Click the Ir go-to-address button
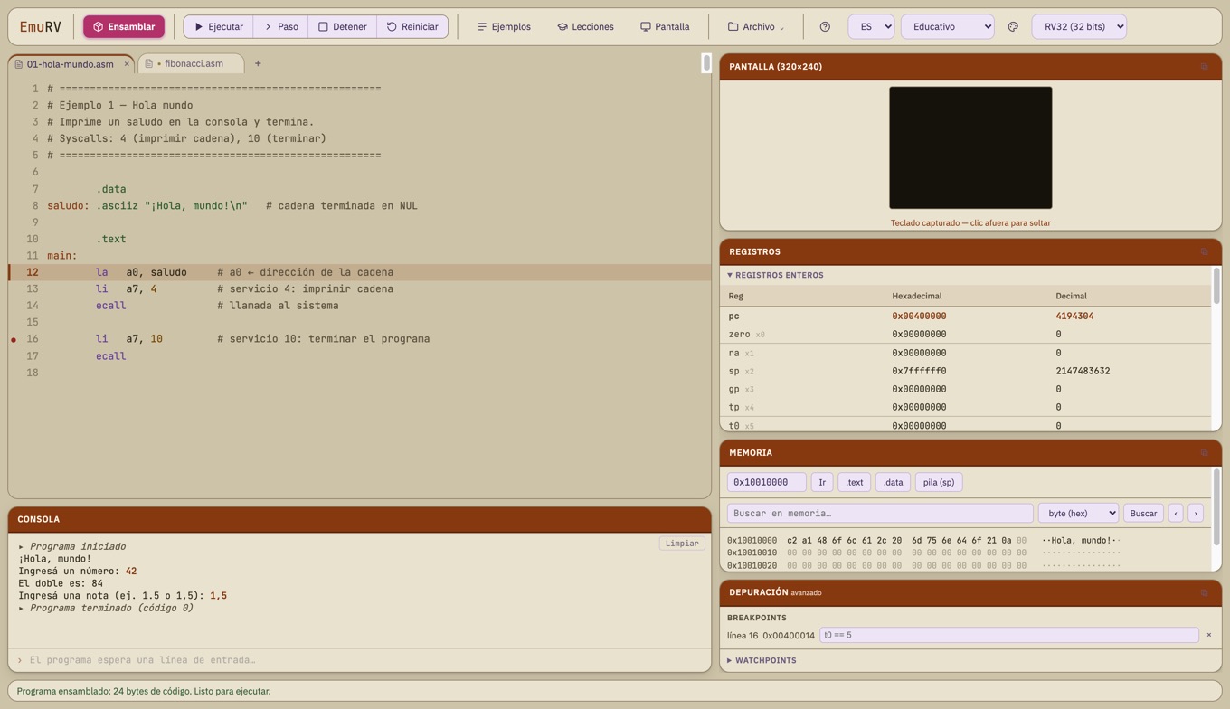Screen dimensions: 1230x709 pos(822,483)
